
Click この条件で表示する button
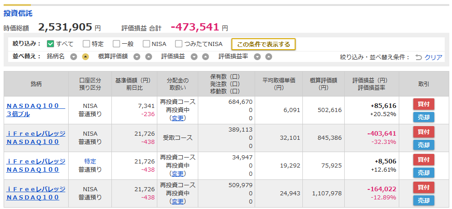pos(263,44)
